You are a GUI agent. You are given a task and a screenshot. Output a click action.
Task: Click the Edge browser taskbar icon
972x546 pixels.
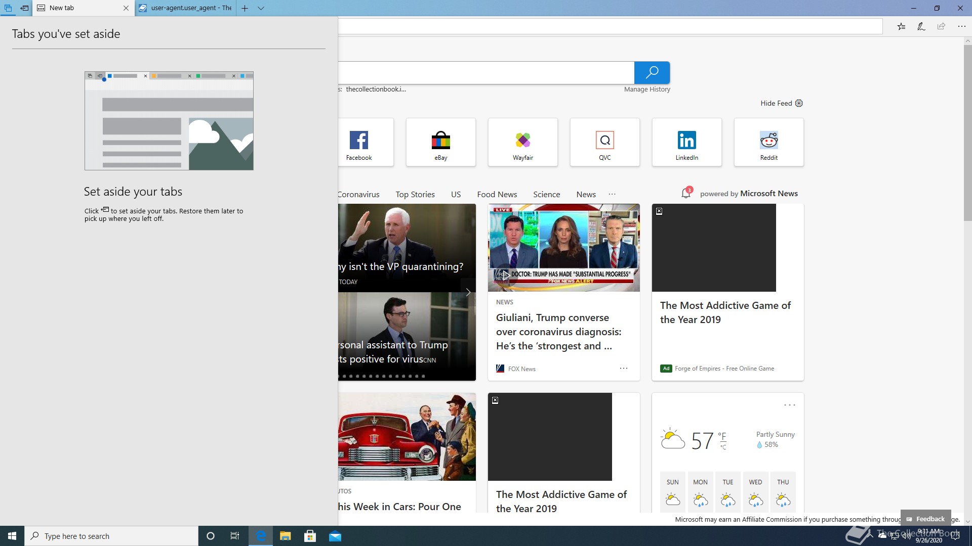[261, 536]
